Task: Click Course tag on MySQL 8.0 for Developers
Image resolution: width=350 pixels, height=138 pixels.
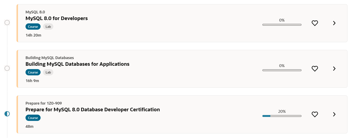Action: pyautogui.click(x=33, y=26)
